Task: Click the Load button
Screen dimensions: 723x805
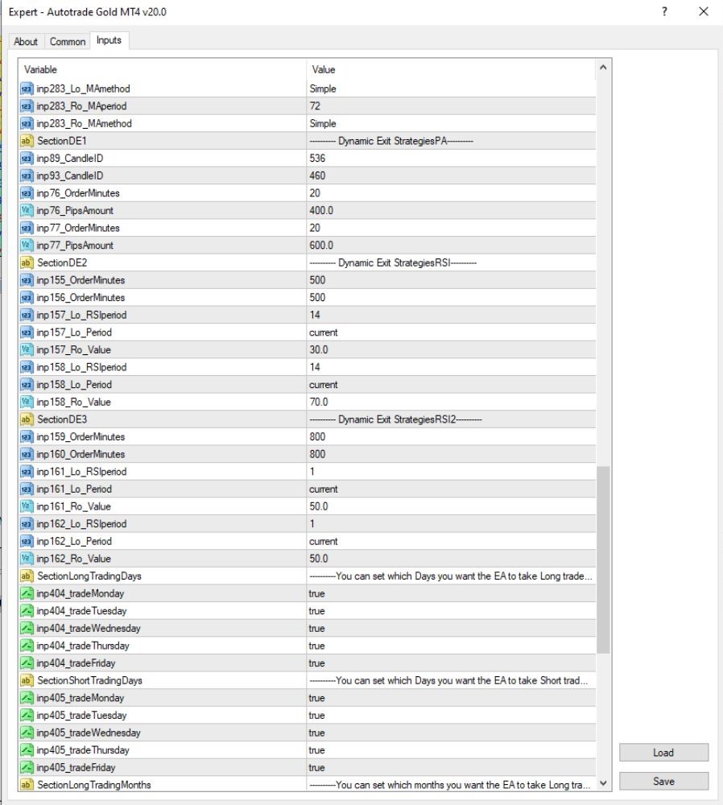Action: coord(663,753)
